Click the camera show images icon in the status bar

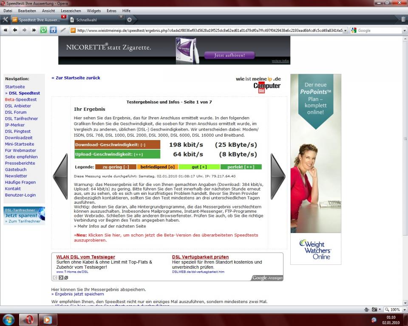374,309
